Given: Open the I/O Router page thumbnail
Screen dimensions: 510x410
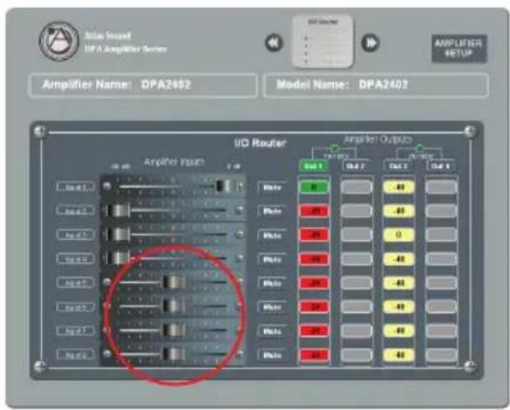Looking at the screenshot, I should tap(323, 41).
